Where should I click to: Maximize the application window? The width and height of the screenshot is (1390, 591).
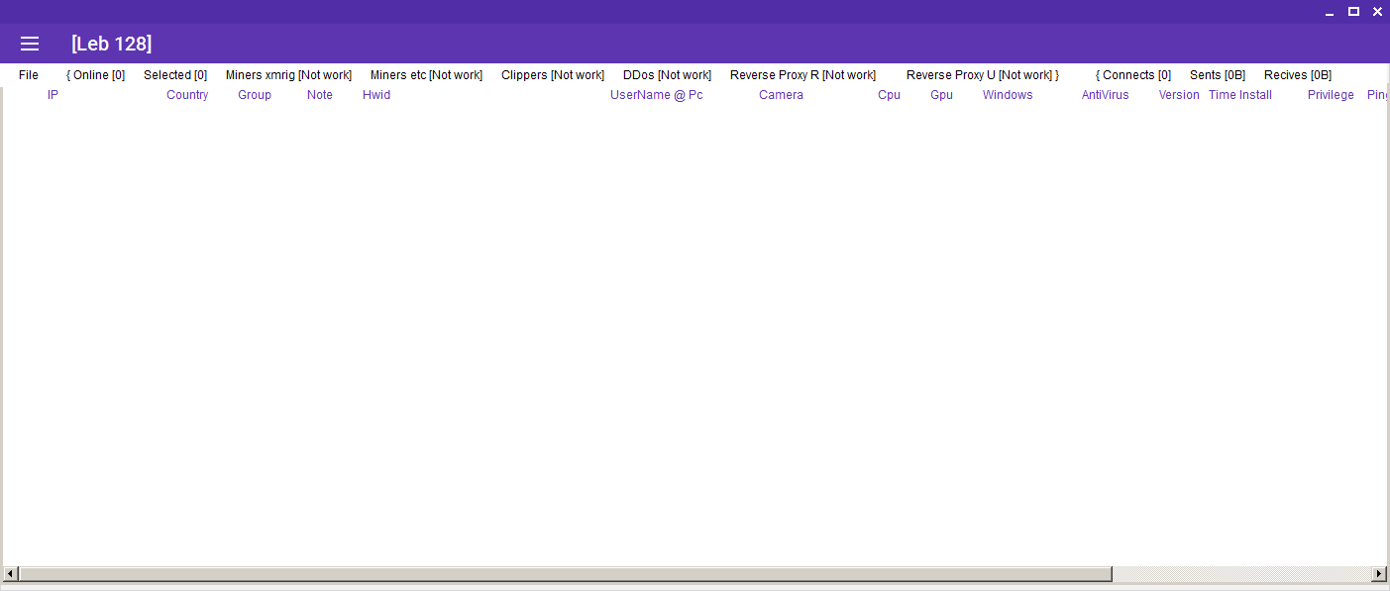(x=1353, y=12)
